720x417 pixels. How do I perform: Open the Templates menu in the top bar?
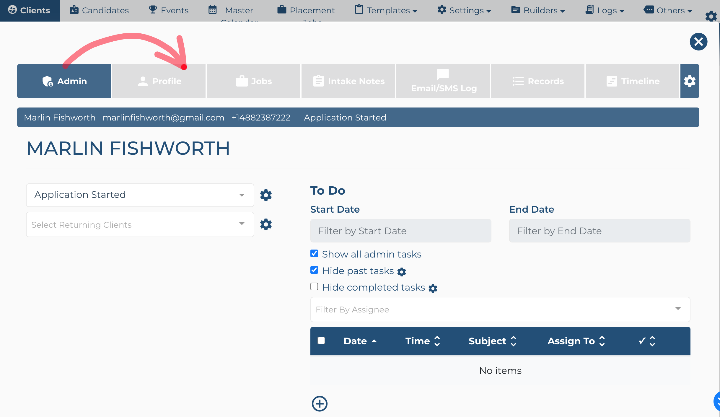386,10
